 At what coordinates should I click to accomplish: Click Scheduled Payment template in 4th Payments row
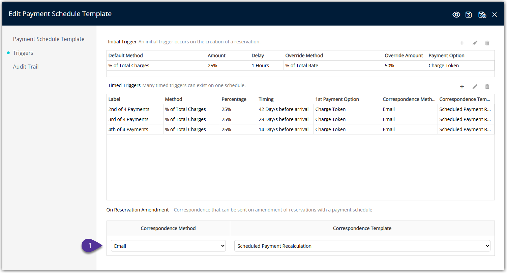click(466, 129)
